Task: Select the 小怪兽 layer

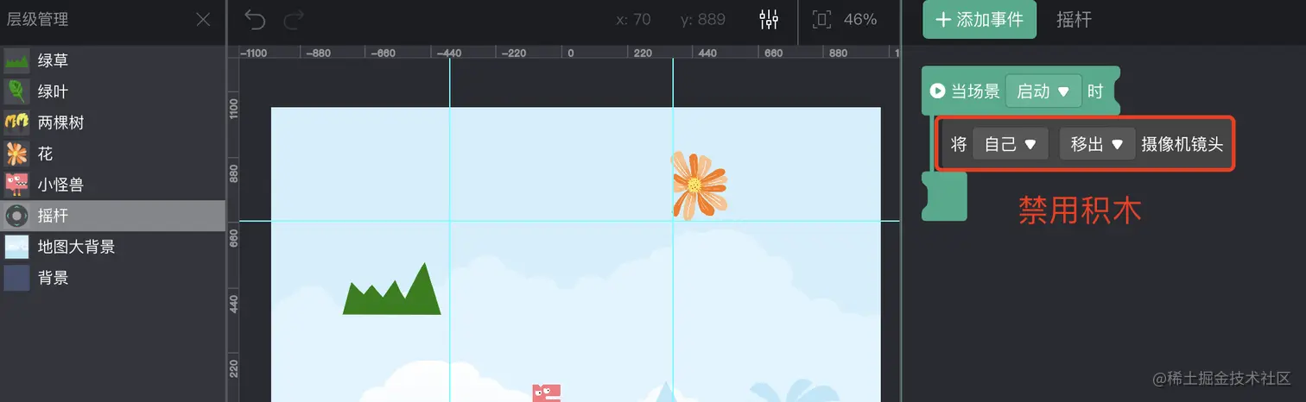Action: [x=112, y=185]
